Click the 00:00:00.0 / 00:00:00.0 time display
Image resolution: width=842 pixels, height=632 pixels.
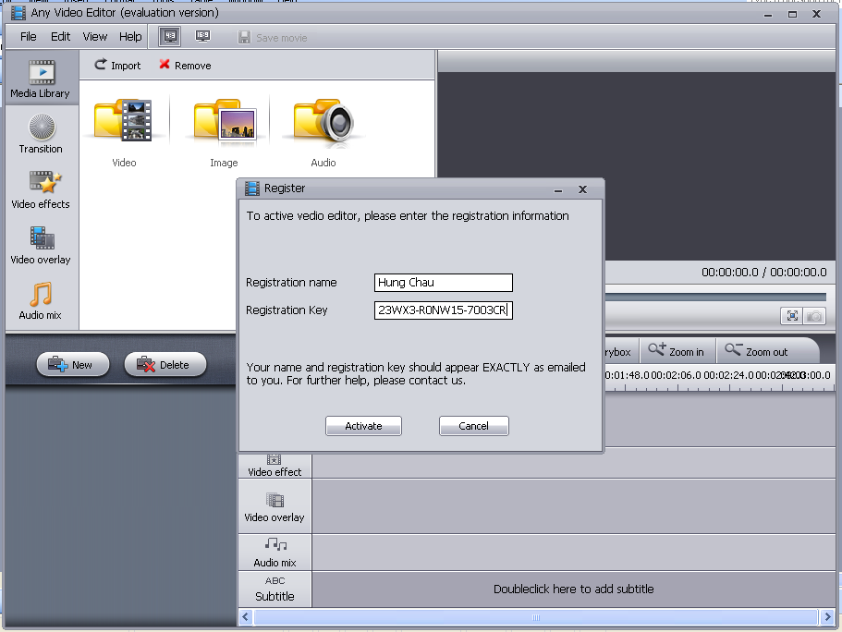tap(764, 273)
